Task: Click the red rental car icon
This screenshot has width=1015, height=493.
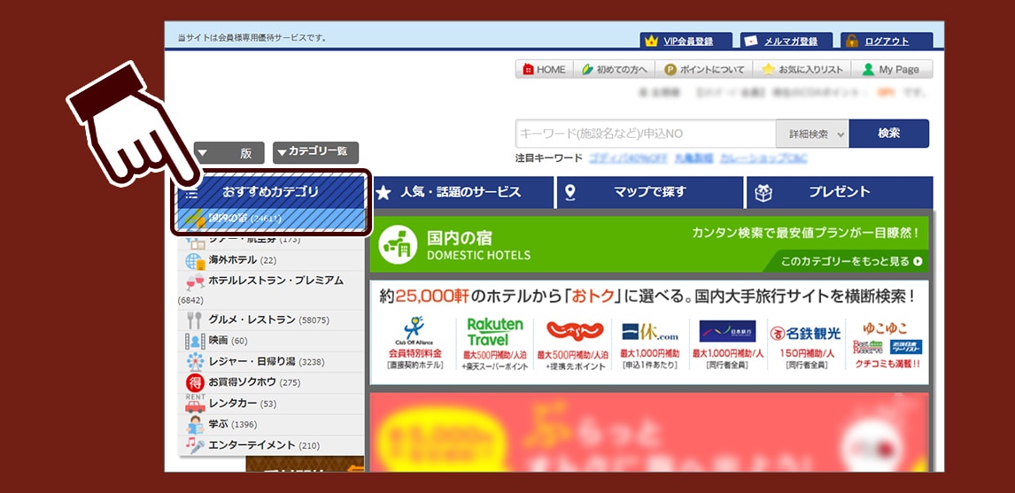Action: click(x=195, y=404)
